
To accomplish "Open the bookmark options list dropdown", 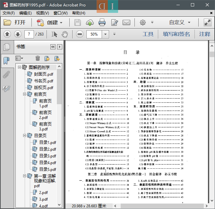I will tap(19, 58).
